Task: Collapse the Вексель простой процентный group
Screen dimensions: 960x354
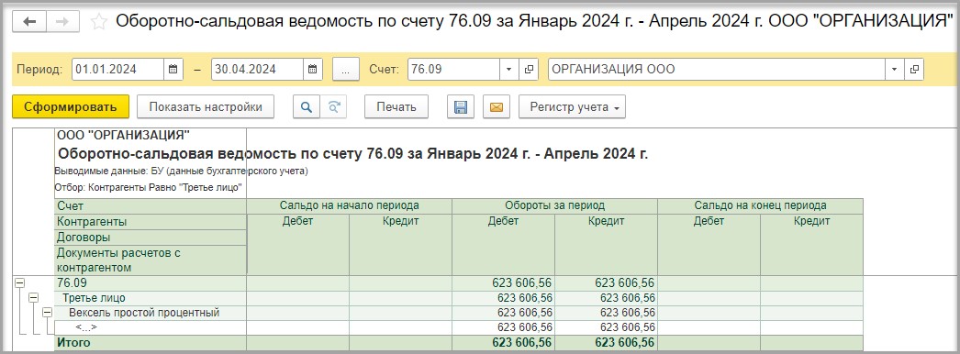Action: click(47, 313)
